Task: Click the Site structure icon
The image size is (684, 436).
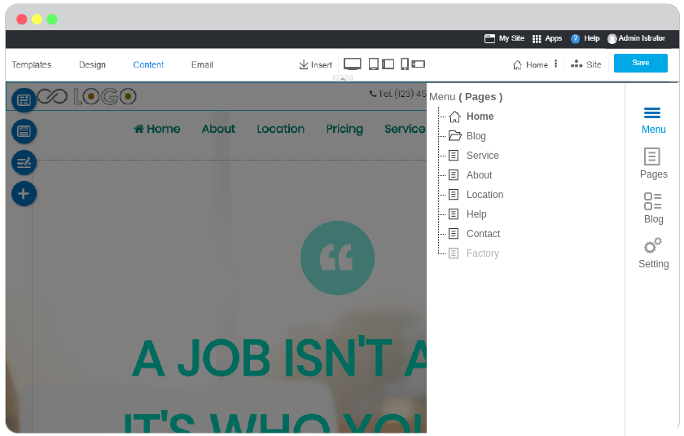Action: coord(577,64)
